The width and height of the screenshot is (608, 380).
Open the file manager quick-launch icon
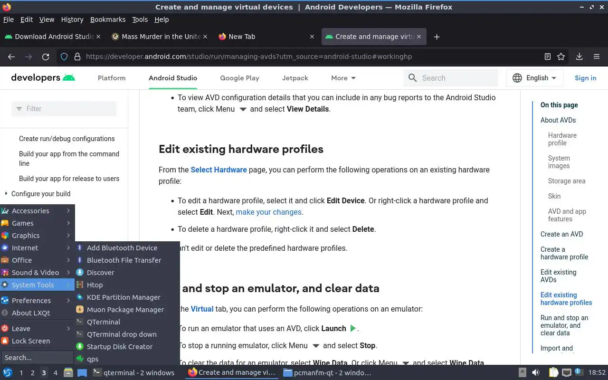[x=68, y=372]
